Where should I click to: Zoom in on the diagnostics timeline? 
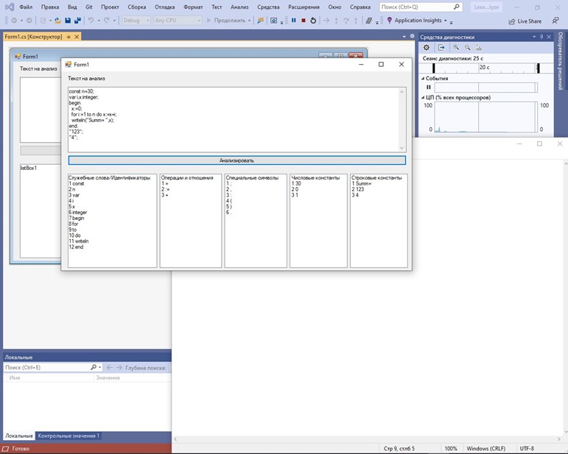pos(456,47)
